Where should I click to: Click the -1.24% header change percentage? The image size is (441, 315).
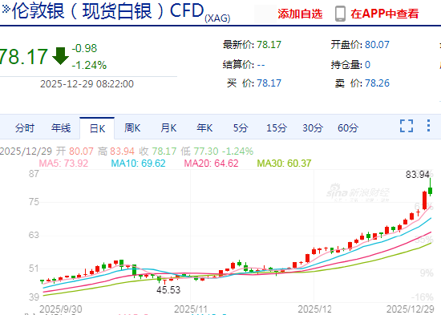point(89,65)
